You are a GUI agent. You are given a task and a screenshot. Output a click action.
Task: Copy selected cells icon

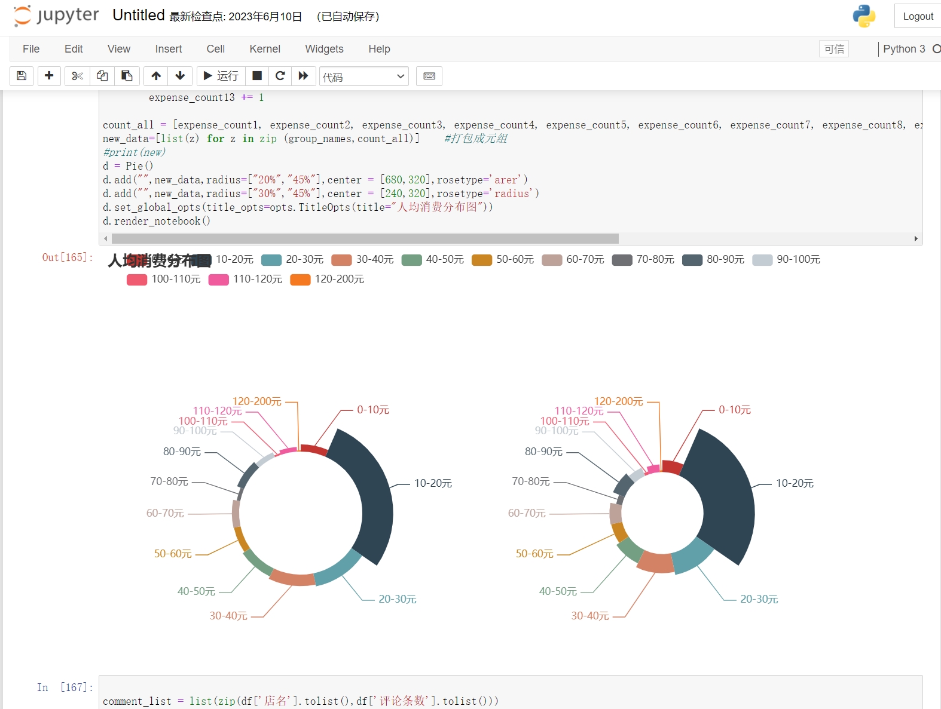[102, 76]
